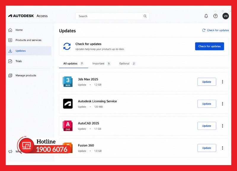
Task: Expand the three-dot menu for Fusion 360
Action: pyautogui.click(x=222, y=148)
